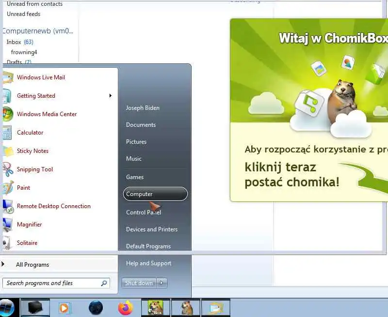Expand All Programs list
Image resolution: width=388 pixels, height=317 pixels.
click(x=32, y=265)
